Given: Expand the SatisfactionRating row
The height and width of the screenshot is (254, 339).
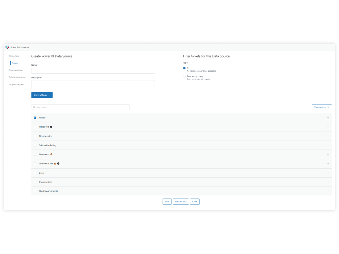Looking at the screenshot, I should tap(328, 145).
